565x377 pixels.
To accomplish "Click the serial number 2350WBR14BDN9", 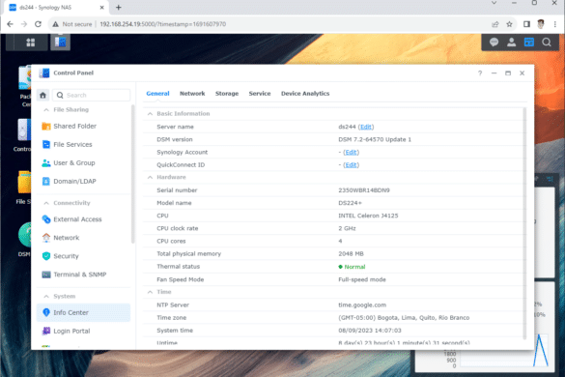I will click(x=364, y=190).
